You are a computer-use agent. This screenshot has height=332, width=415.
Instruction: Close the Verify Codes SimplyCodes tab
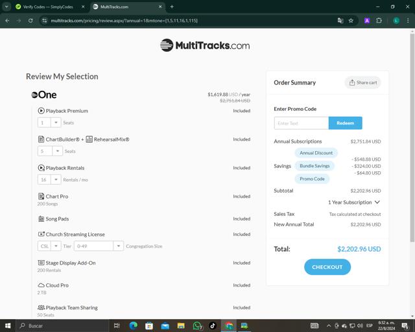click(x=83, y=7)
